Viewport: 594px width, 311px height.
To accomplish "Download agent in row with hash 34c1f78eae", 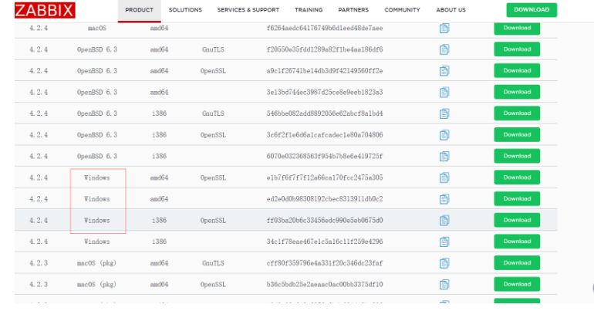I will point(517,242).
